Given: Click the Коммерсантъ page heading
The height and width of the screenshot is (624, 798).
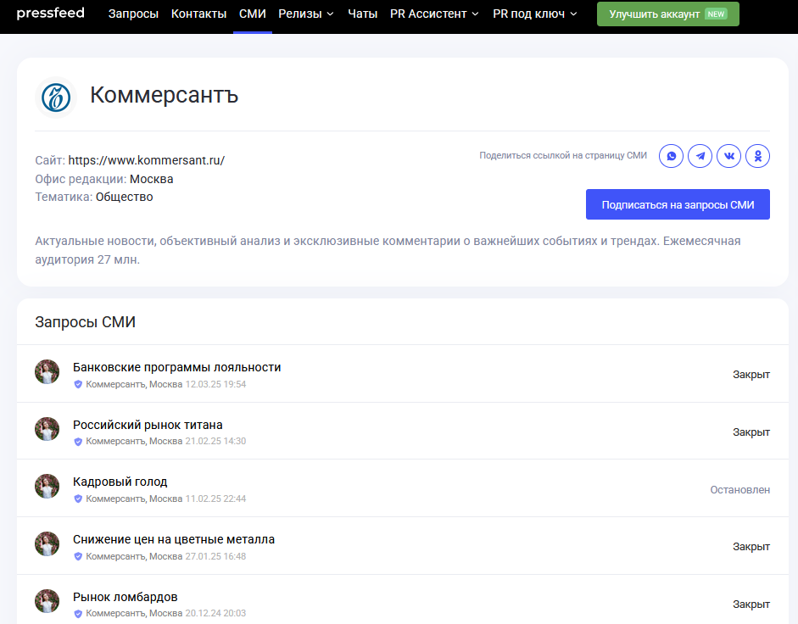Looking at the screenshot, I should (164, 95).
